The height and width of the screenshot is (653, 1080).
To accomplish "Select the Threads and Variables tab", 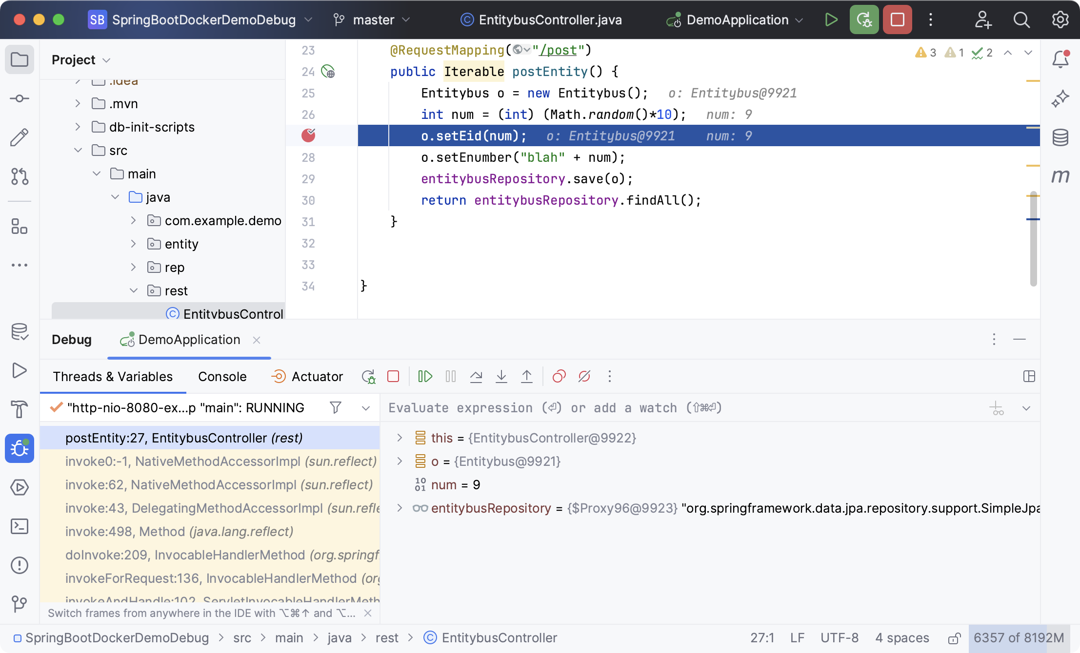I will click(113, 377).
